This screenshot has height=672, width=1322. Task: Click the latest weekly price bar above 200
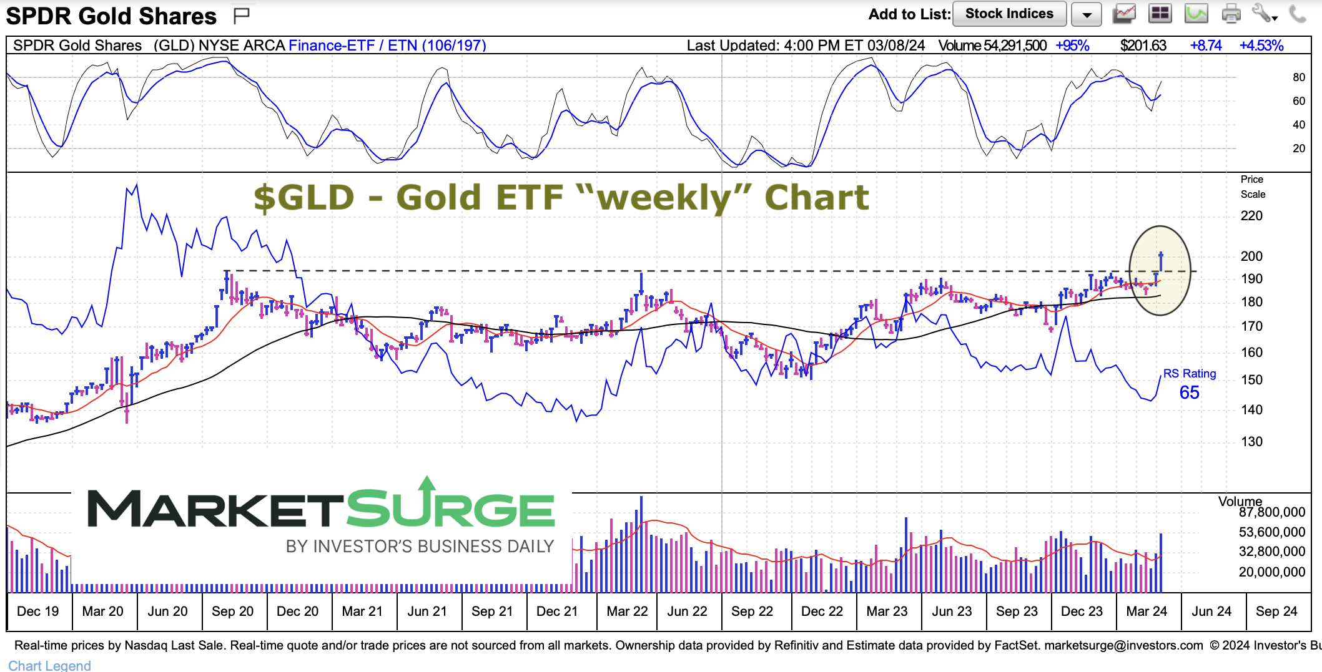pyautogui.click(x=1161, y=261)
